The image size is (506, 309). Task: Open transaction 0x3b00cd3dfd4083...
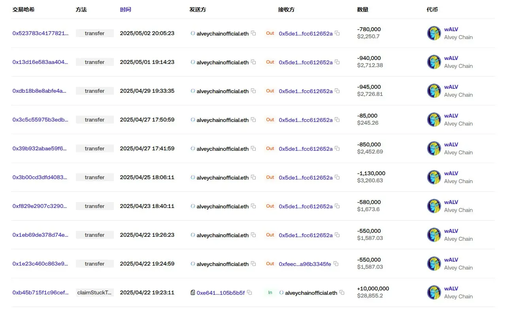[x=40, y=178]
